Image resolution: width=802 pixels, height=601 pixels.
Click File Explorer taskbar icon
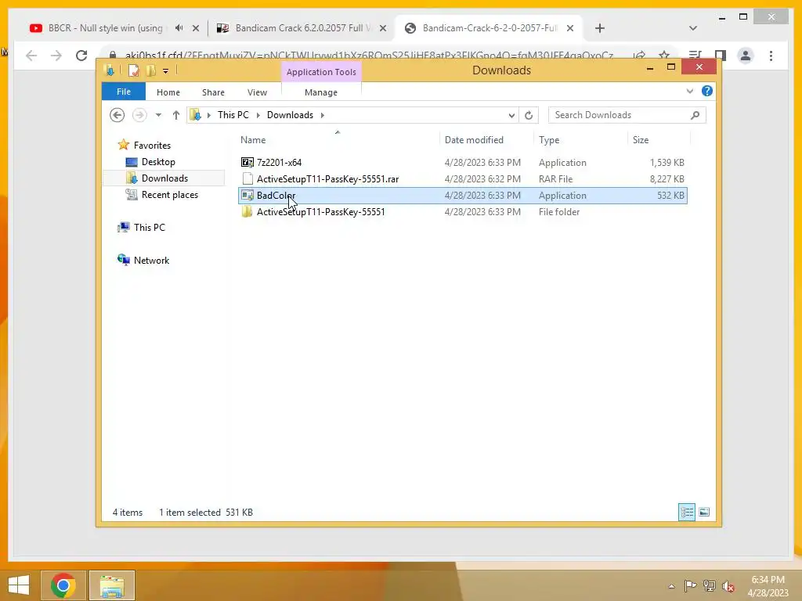[x=112, y=585]
